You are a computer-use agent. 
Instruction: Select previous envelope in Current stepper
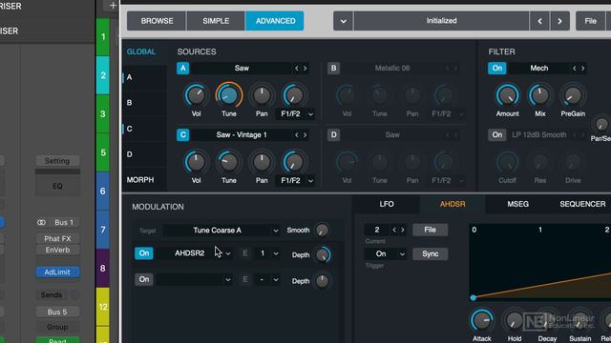click(x=394, y=230)
